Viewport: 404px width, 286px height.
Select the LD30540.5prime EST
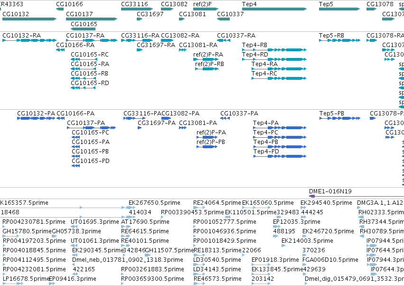[x=199, y=265]
